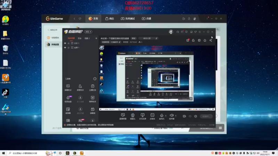Click the mode switch pill next to logo

(88, 32)
